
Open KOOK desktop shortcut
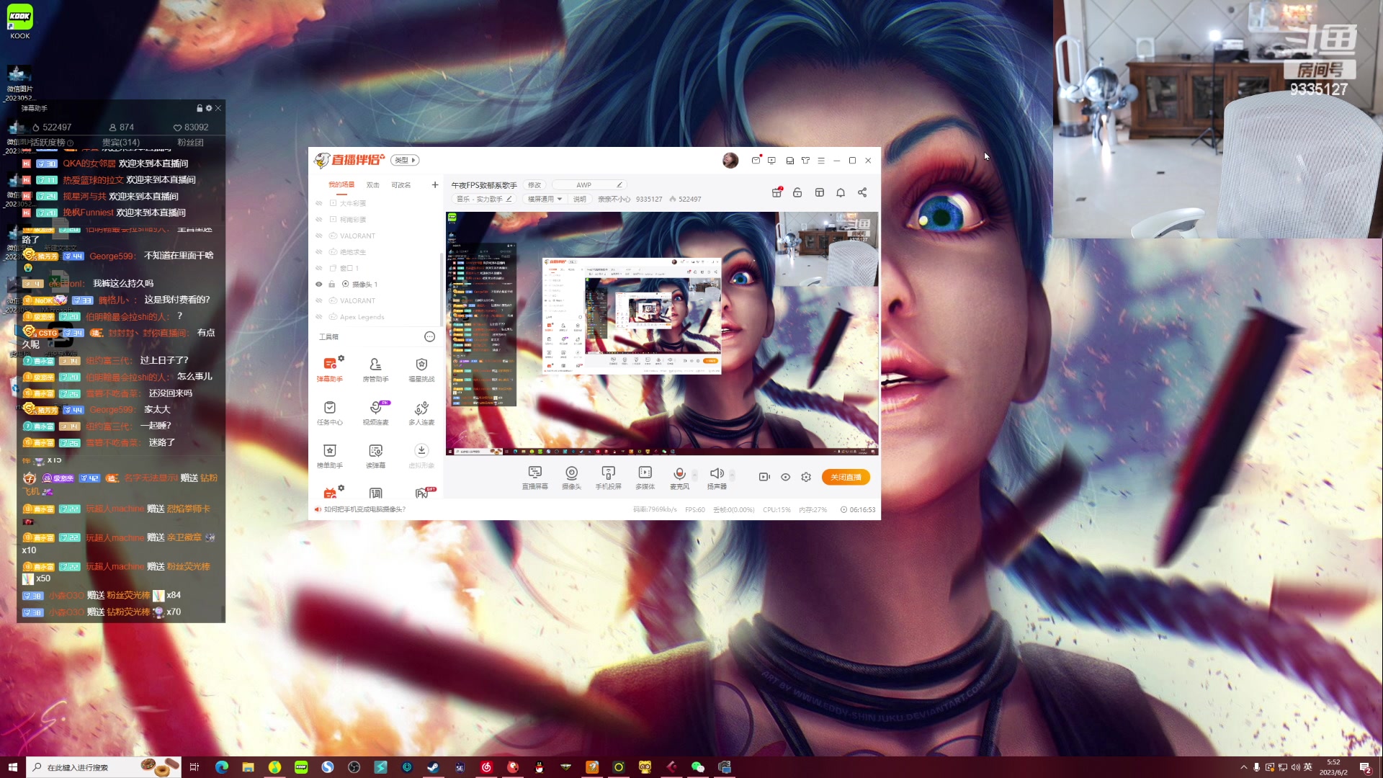coord(20,21)
